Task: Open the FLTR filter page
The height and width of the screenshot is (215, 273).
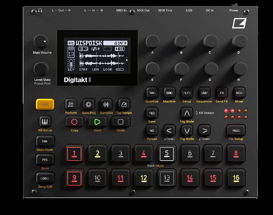Action: [x=187, y=93]
